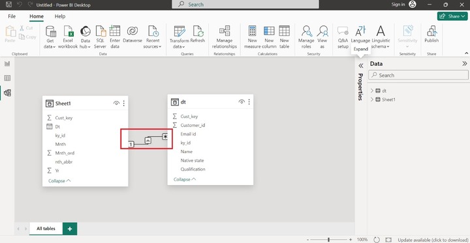This screenshot has width=470, height=243.
Task: Select Native state field in dt
Action: (x=192, y=160)
